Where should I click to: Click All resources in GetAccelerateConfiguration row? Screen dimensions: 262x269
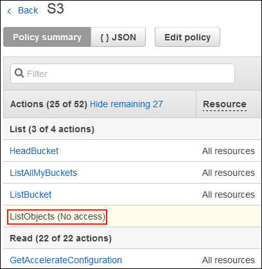pyautogui.click(x=229, y=260)
